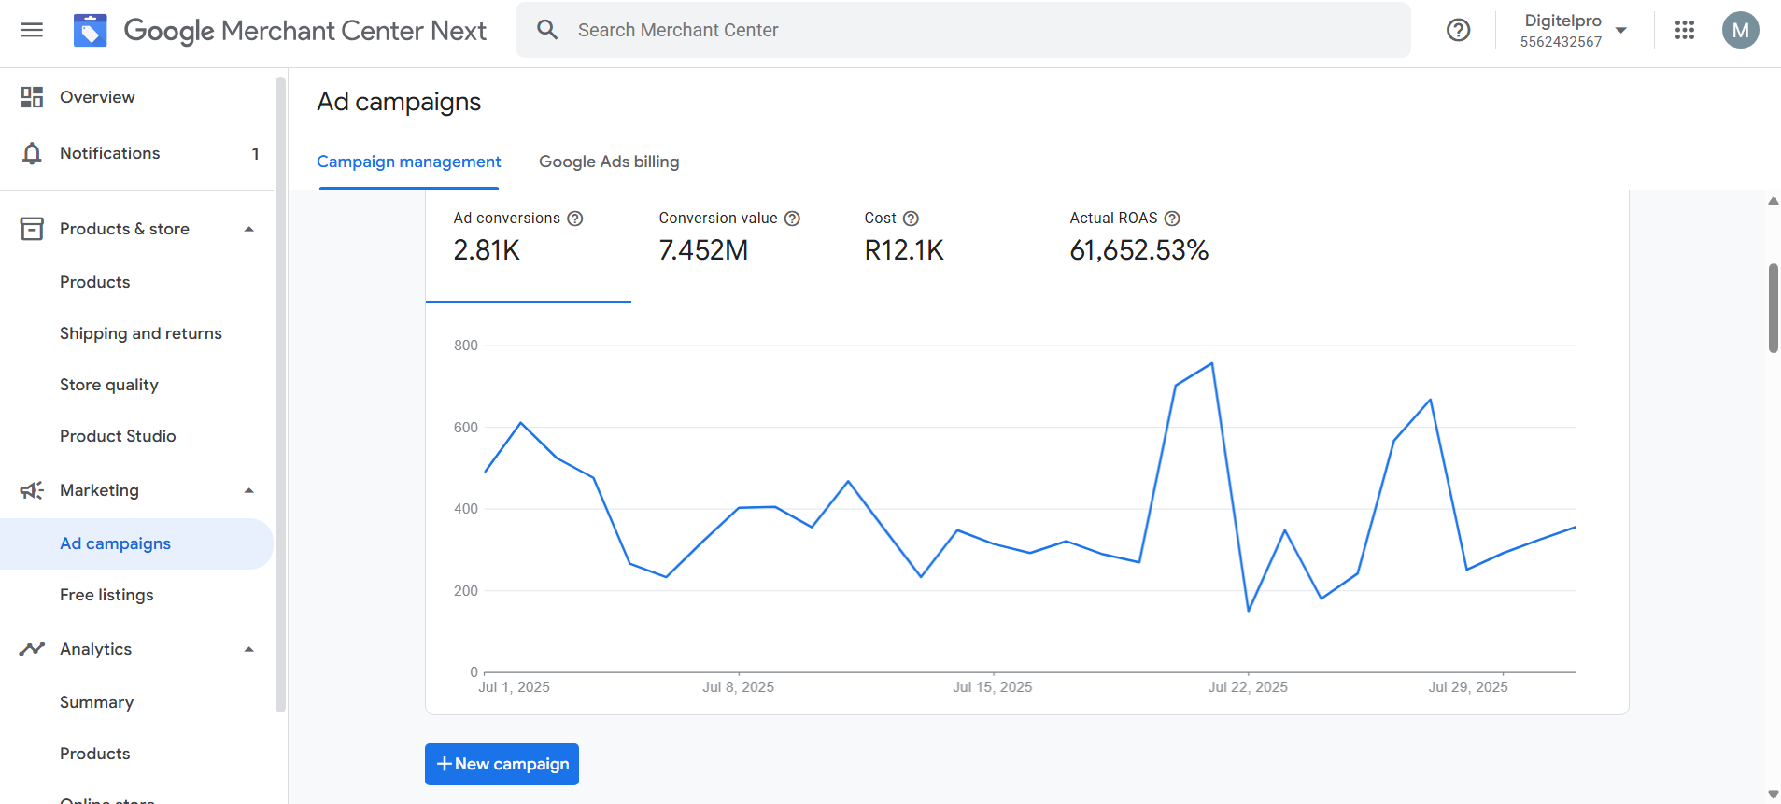Show info tooltip for Actual ROAS
The width and height of the screenshot is (1781, 804).
point(1172,219)
